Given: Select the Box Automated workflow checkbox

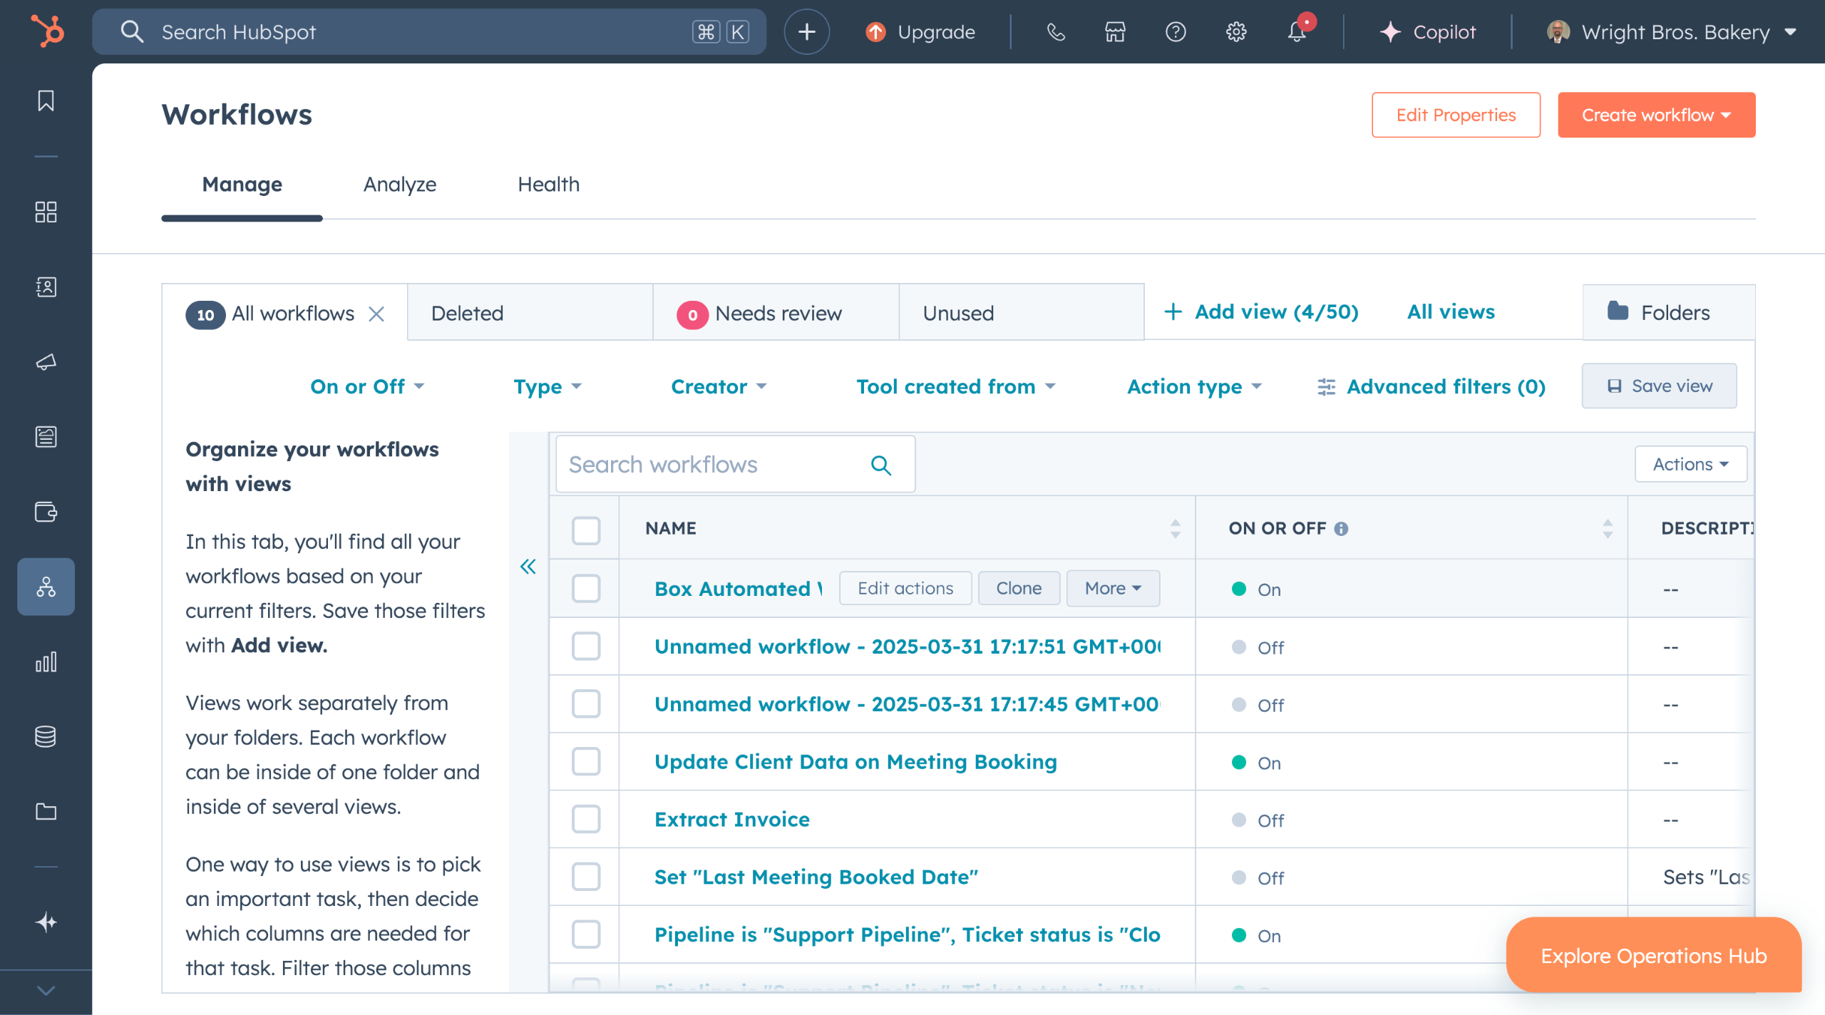Looking at the screenshot, I should click(x=586, y=589).
